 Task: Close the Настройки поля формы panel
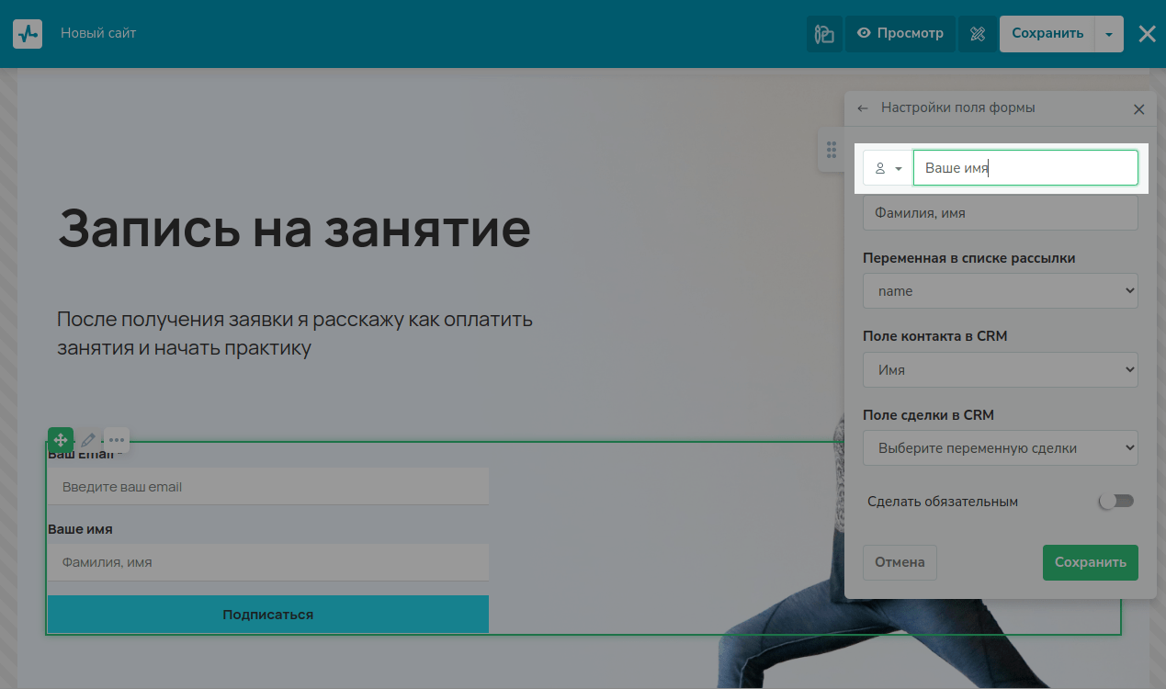tap(1138, 109)
